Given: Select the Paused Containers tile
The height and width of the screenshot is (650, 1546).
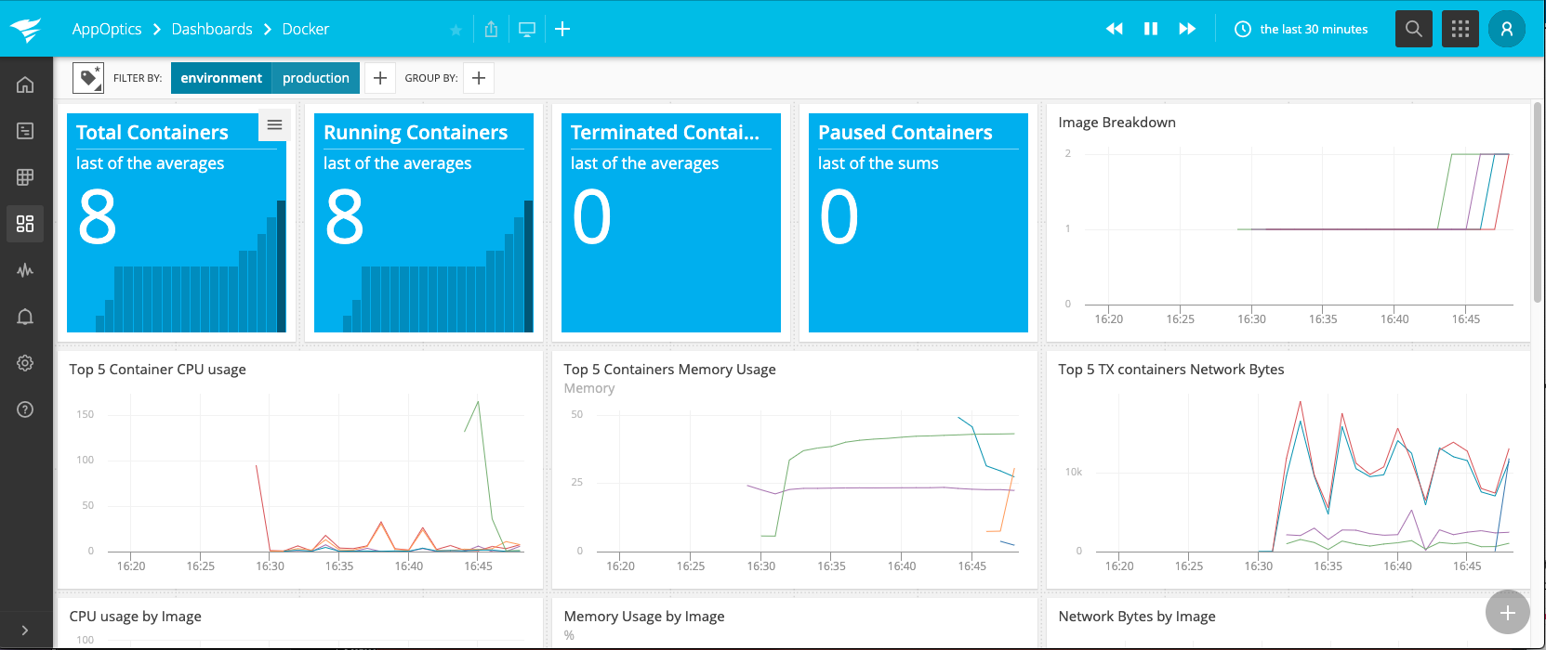Looking at the screenshot, I should (918, 223).
